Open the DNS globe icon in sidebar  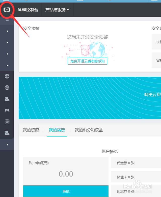click(x=7, y=88)
